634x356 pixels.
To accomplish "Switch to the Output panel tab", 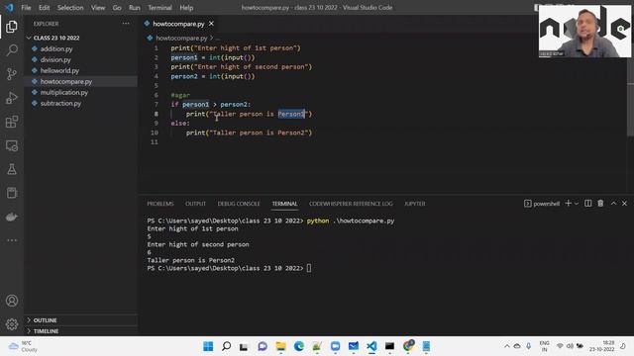I will tap(196, 204).
